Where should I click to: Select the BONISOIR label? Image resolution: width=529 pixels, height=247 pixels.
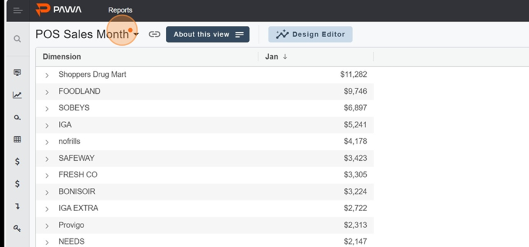click(x=77, y=191)
